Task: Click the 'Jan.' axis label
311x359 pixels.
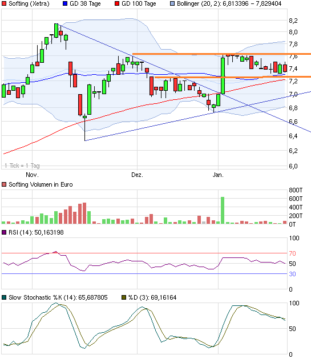Action: tap(218, 175)
